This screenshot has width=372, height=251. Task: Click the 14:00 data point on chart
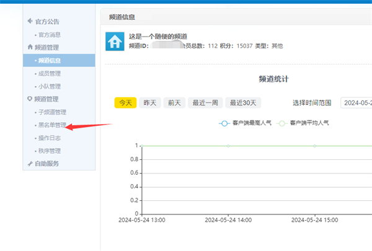pyautogui.click(x=228, y=146)
